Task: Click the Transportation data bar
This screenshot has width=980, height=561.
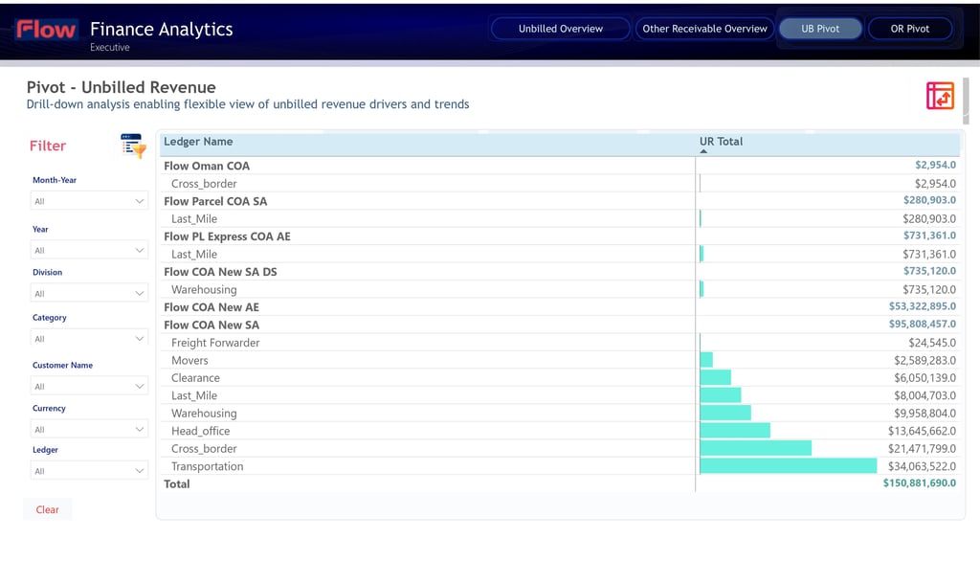Action: pyautogui.click(x=789, y=466)
